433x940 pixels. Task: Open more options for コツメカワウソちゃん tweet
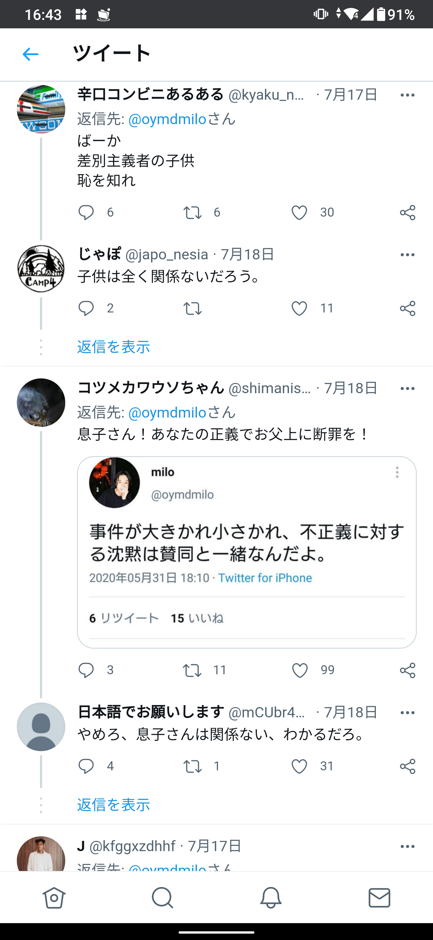tap(407, 389)
